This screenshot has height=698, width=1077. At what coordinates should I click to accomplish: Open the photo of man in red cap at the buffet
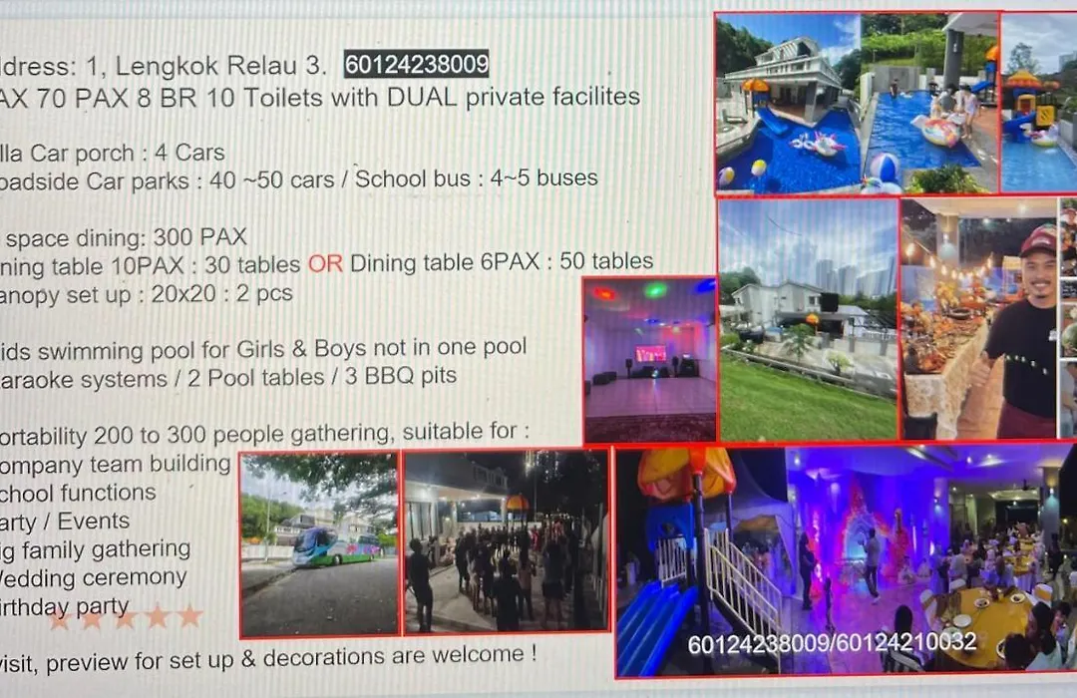click(x=979, y=319)
